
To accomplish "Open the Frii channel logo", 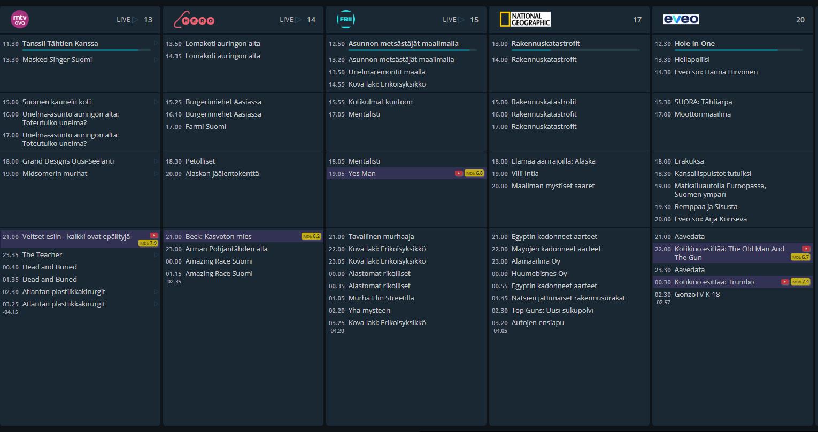I will click(345, 20).
